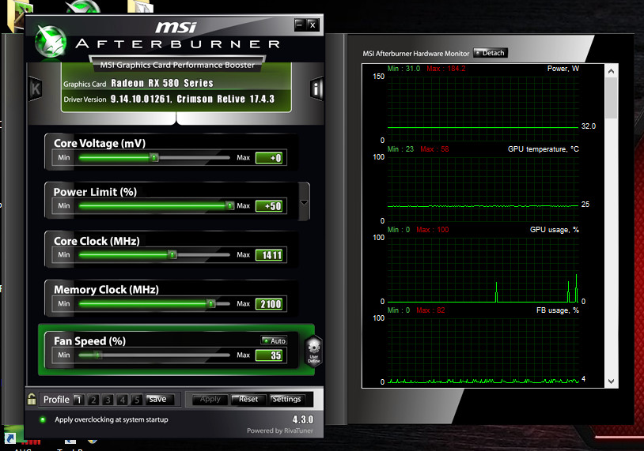Click the Kombustor K icon
Screen dimensions: 644x451
(35, 88)
